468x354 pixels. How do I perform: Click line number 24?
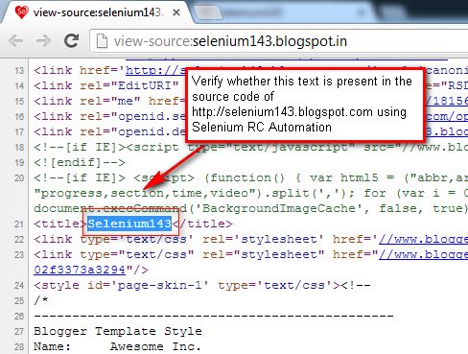click(x=19, y=285)
